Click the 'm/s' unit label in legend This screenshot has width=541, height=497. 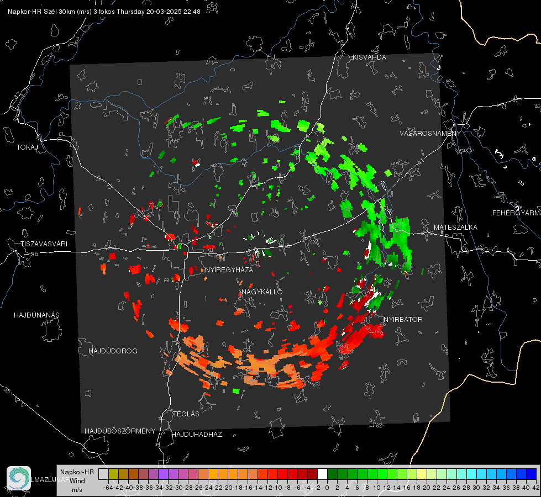click(77, 490)
